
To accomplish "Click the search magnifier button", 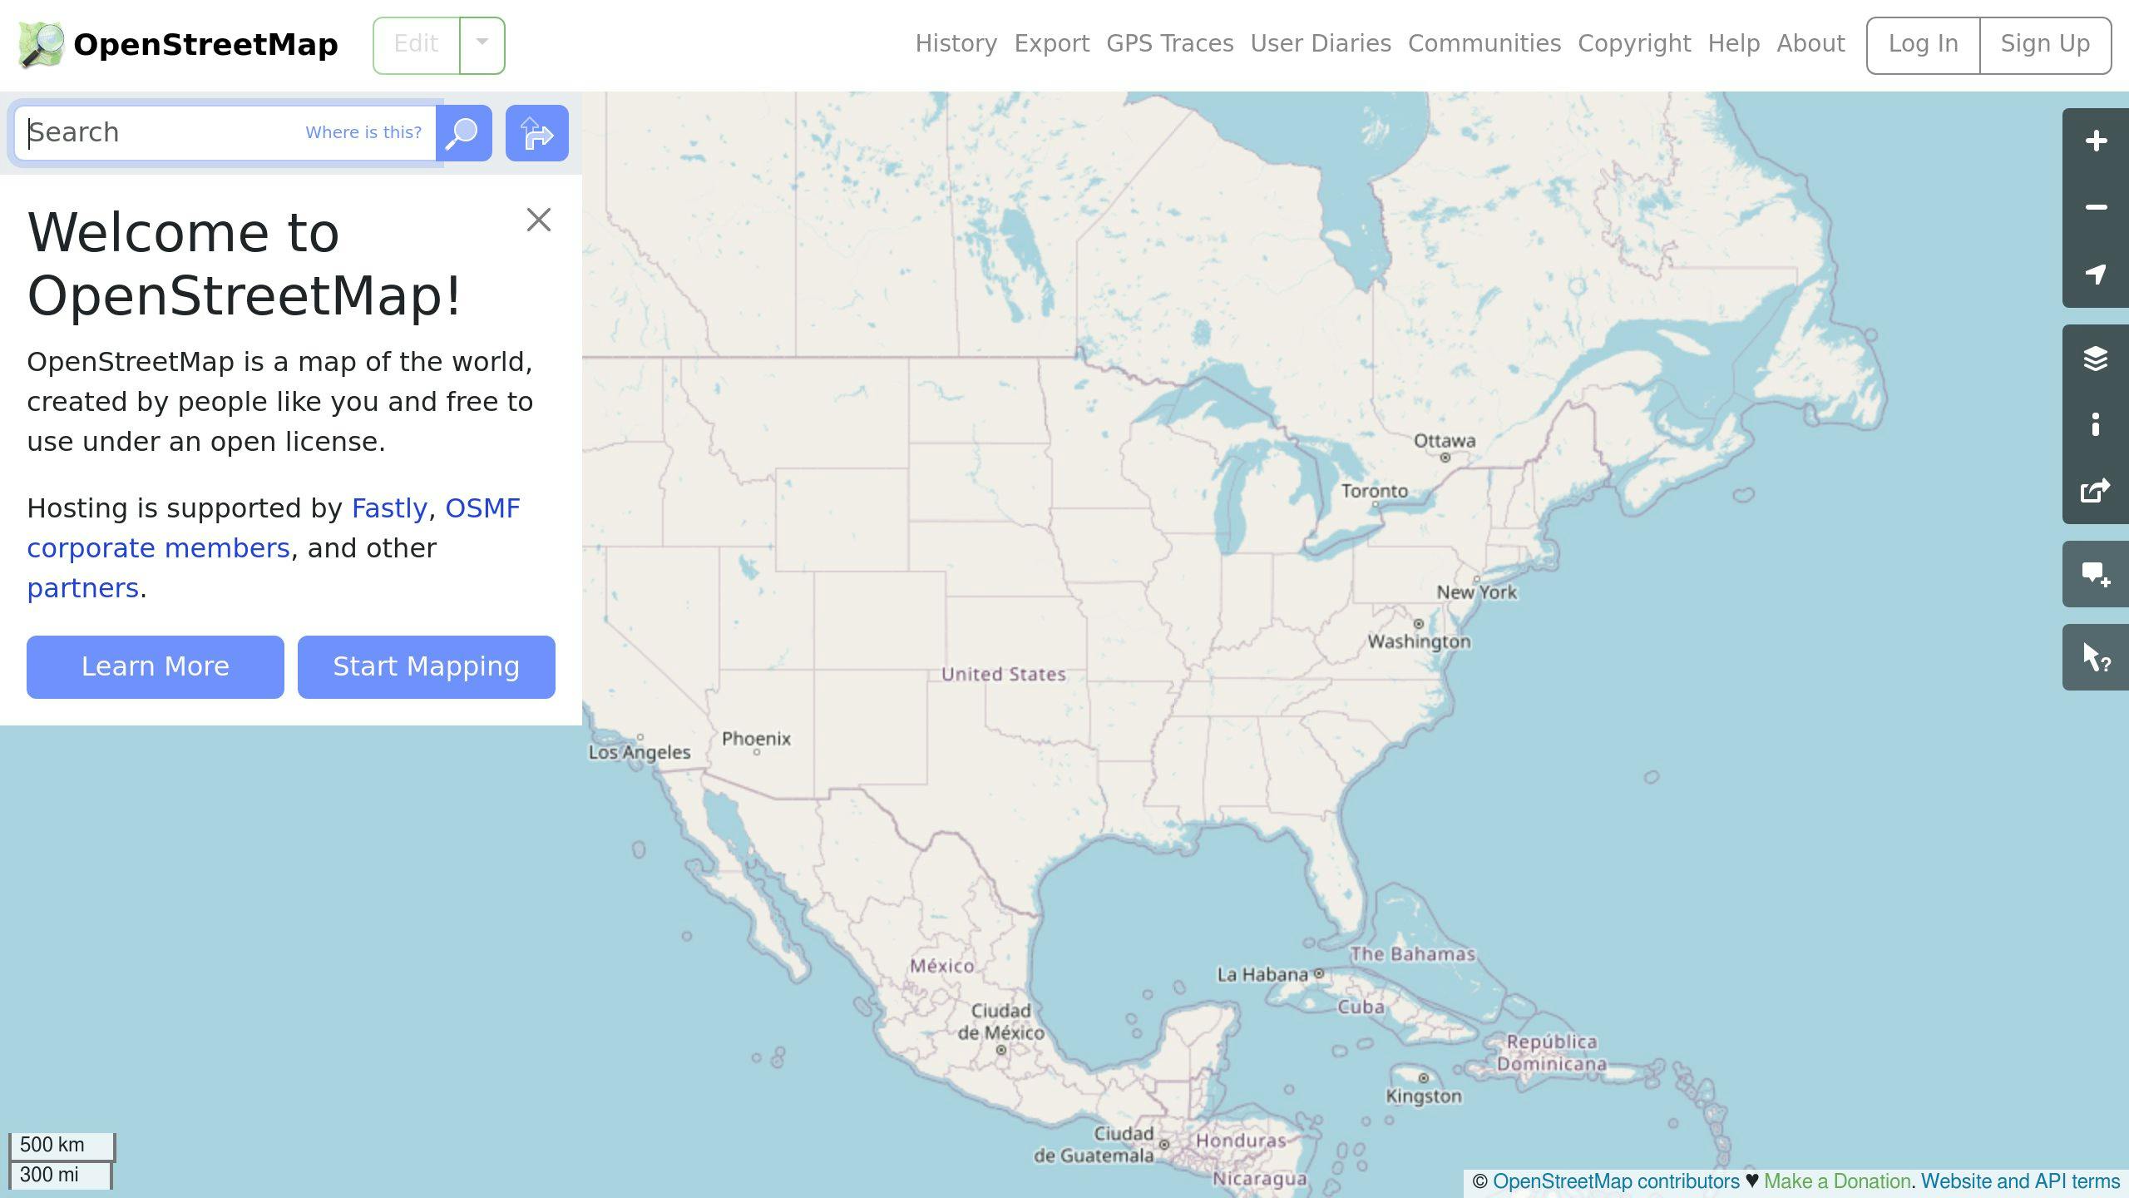I will pos(462,132).
